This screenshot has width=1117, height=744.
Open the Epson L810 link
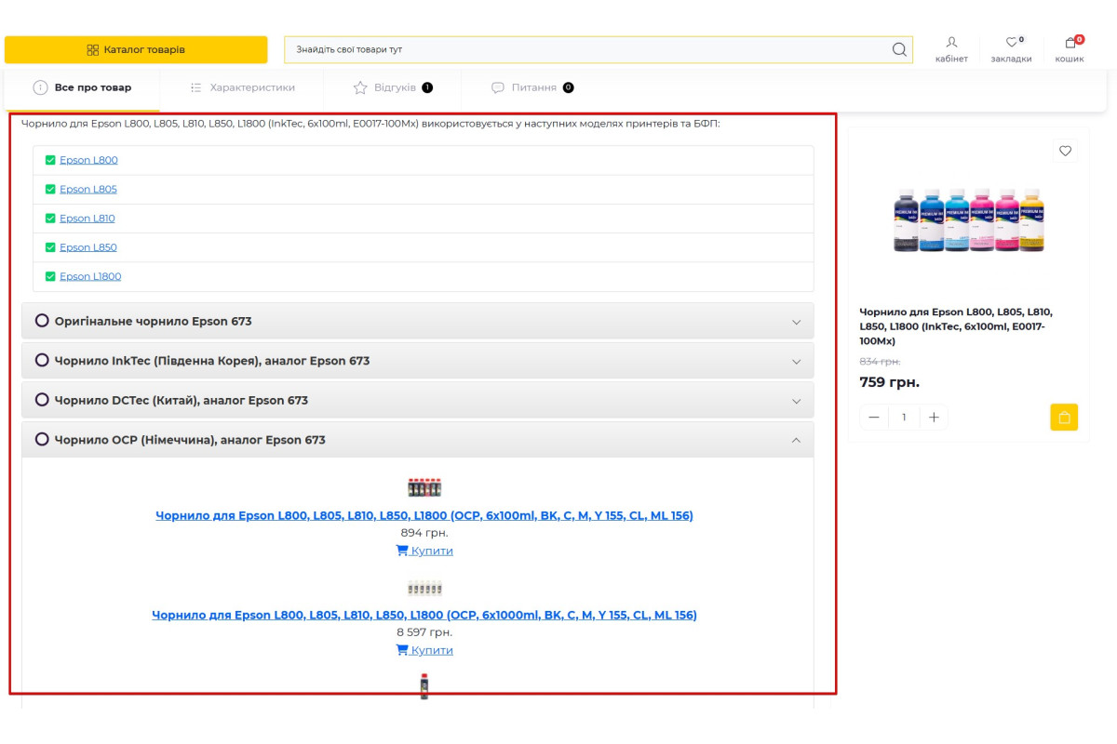87,219
